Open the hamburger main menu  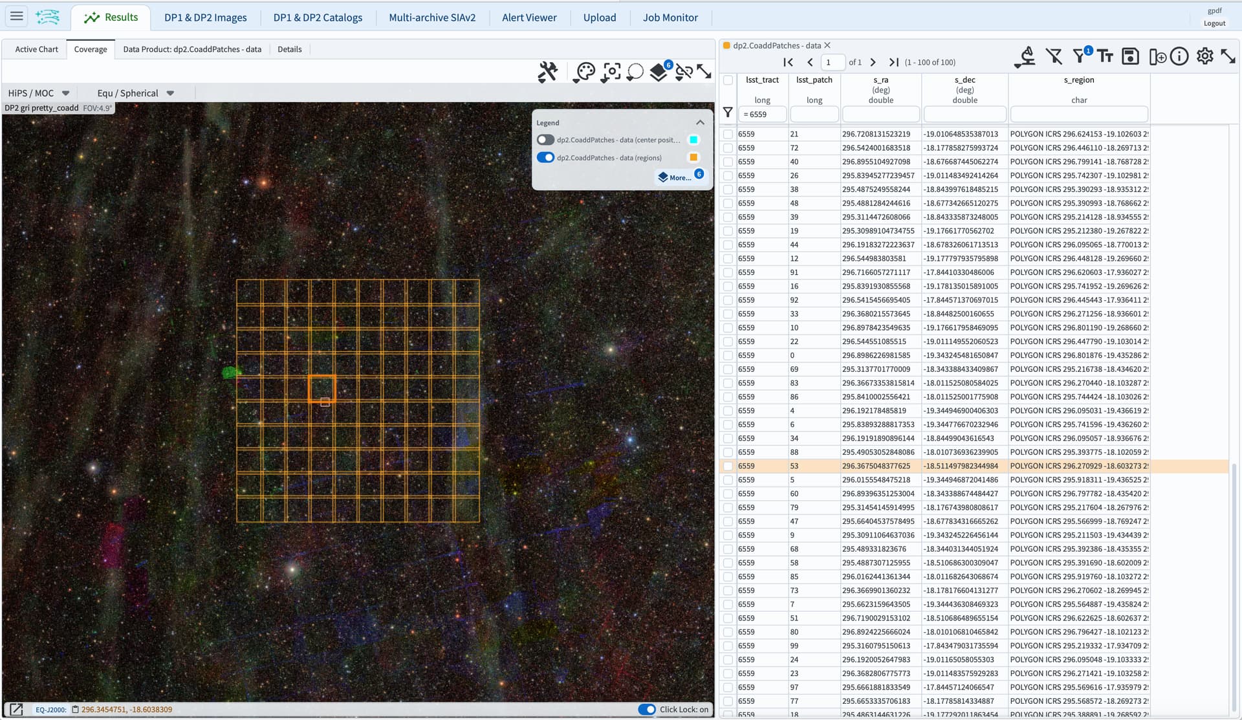(17, 16)
